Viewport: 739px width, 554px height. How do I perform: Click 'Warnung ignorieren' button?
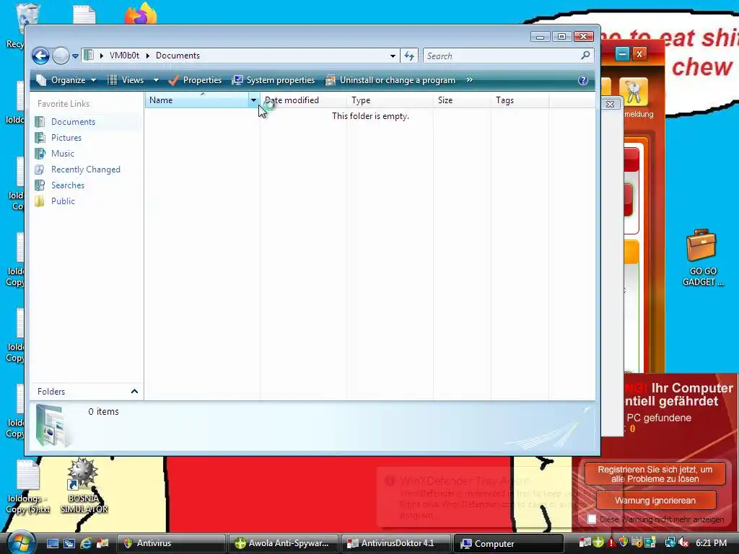pos(655,501)
